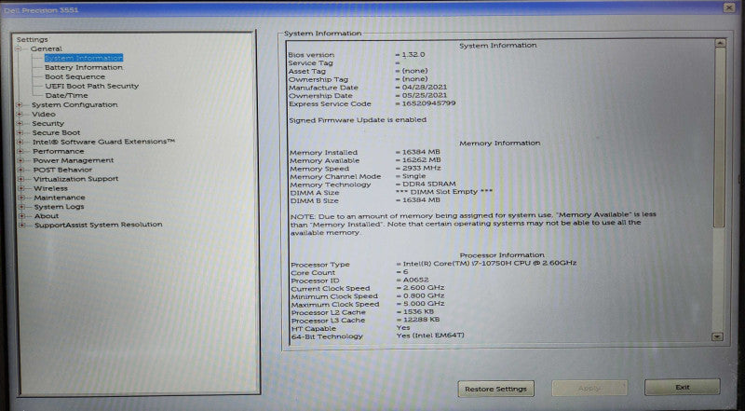745x411 pixels.
Task: Click the Memory Installed value 16384 MB
Action: tap(422, 152)
